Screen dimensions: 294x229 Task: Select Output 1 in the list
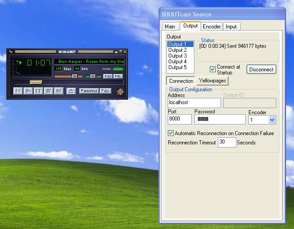(180, 44)
